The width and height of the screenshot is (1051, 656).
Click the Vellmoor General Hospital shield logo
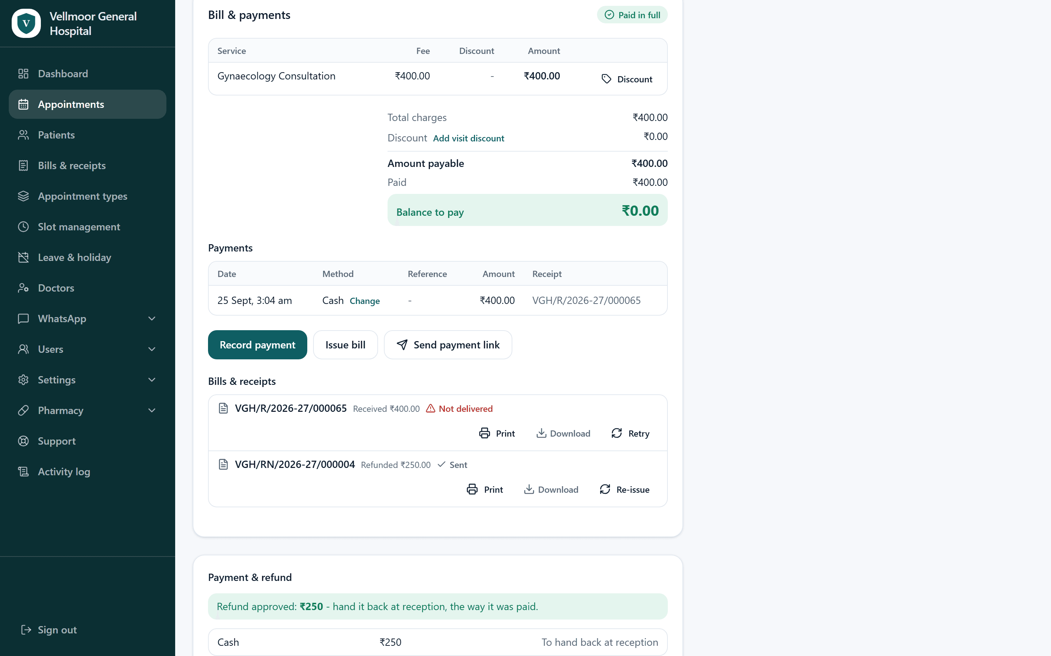[x=26, y=23]
